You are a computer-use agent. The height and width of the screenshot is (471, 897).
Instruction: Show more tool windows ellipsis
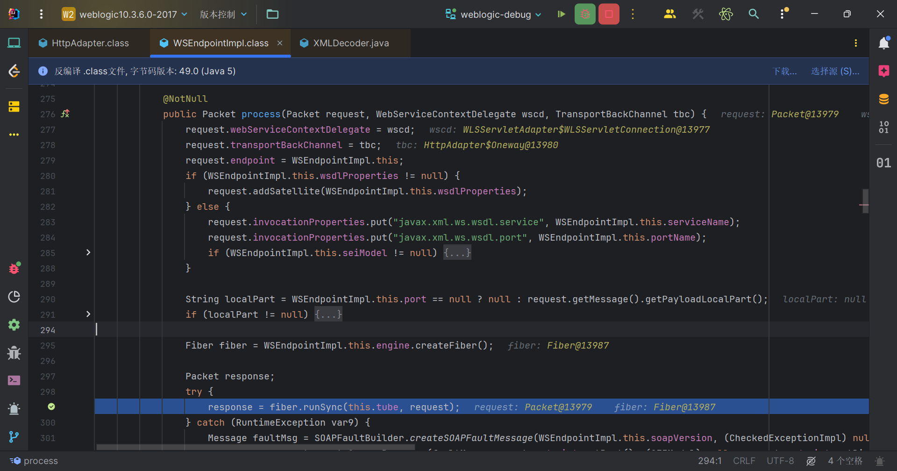click(x=14, y=135)
